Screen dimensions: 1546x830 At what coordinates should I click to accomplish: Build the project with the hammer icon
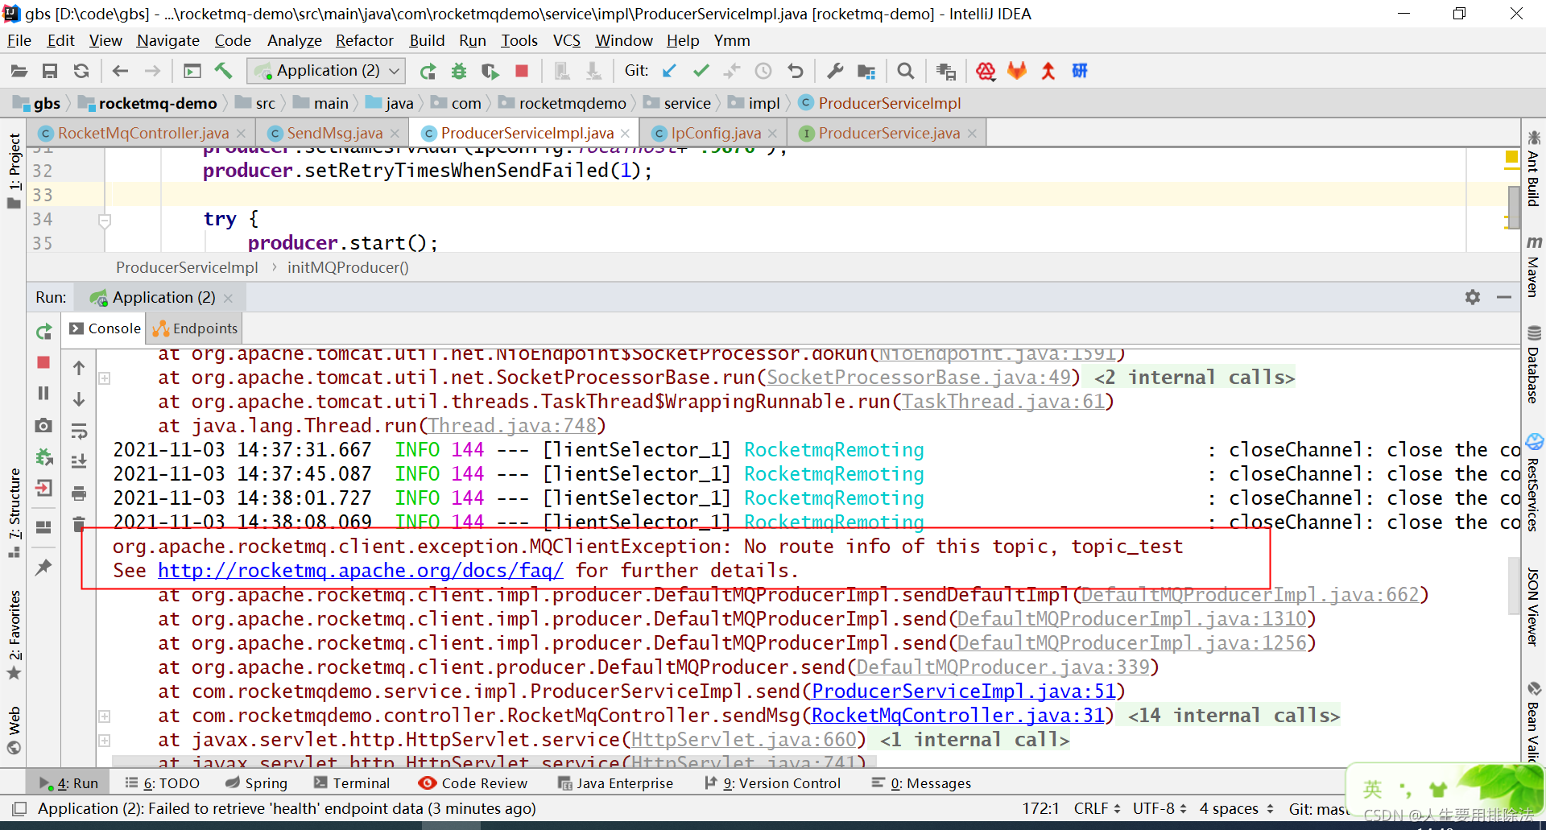point(223,71)
